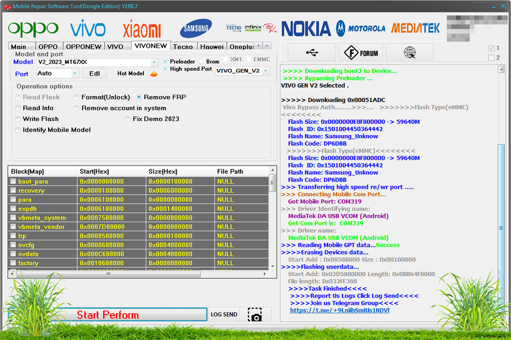
Task: Toggle the Preloader checkbox
Action: coord(165,61)
